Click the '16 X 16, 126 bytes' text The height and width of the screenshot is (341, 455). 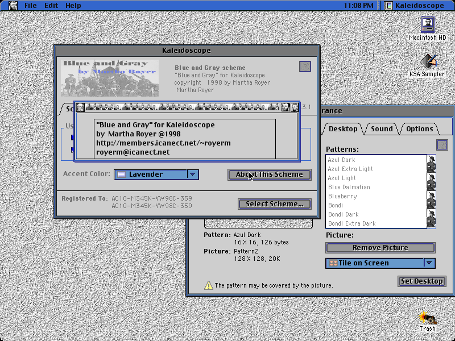point(261,242)
